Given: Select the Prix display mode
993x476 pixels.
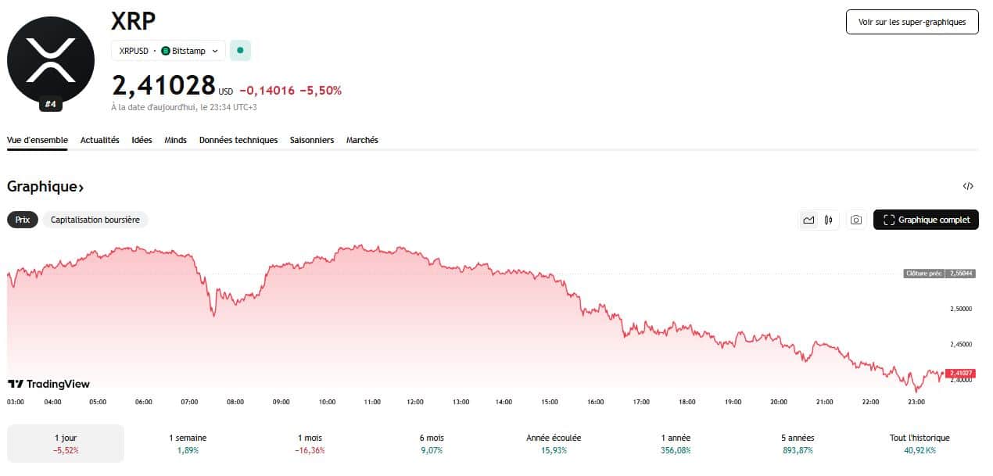Looking at the screenshot, I should (22, 220).
